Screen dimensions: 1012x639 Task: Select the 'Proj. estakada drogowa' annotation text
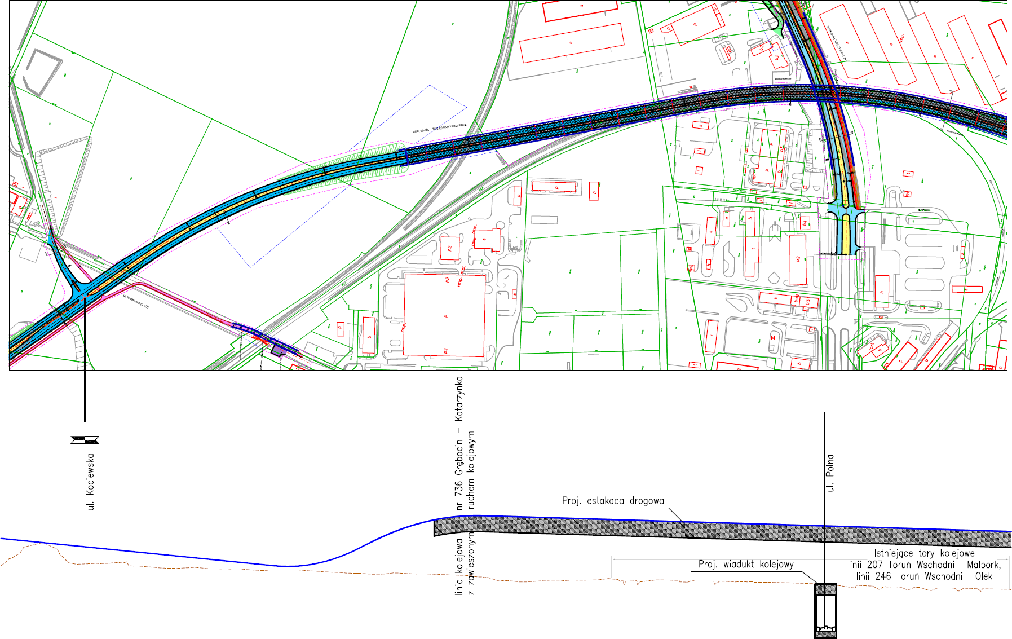(613, 501)
